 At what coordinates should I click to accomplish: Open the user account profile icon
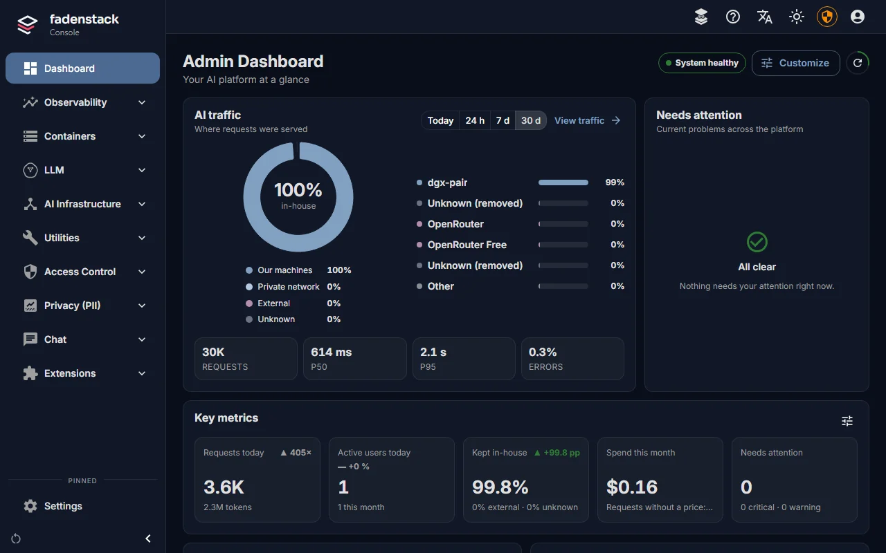pos(858,17)
